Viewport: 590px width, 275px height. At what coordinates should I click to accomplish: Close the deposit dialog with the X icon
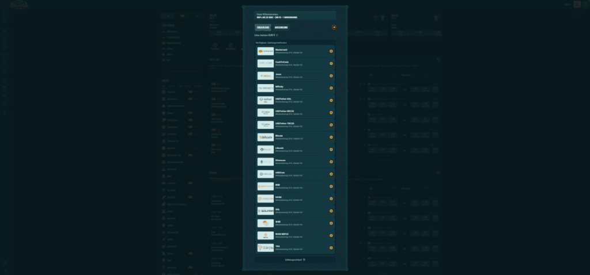coord(334,28)
